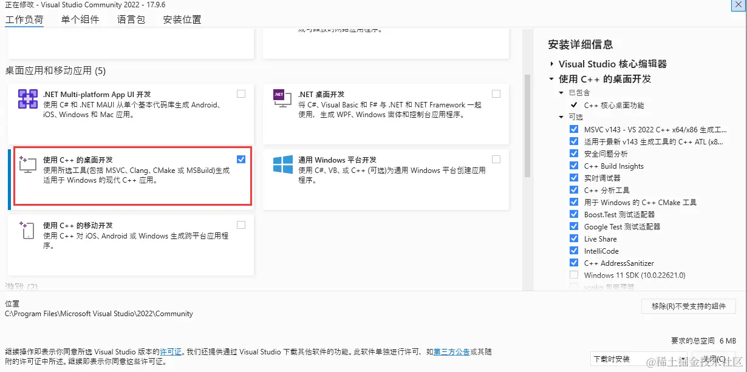Click the C++ desktop development monitor icon
Image resolution: width=747 pixels, height=372 pixels.
[x=28, y=165]
